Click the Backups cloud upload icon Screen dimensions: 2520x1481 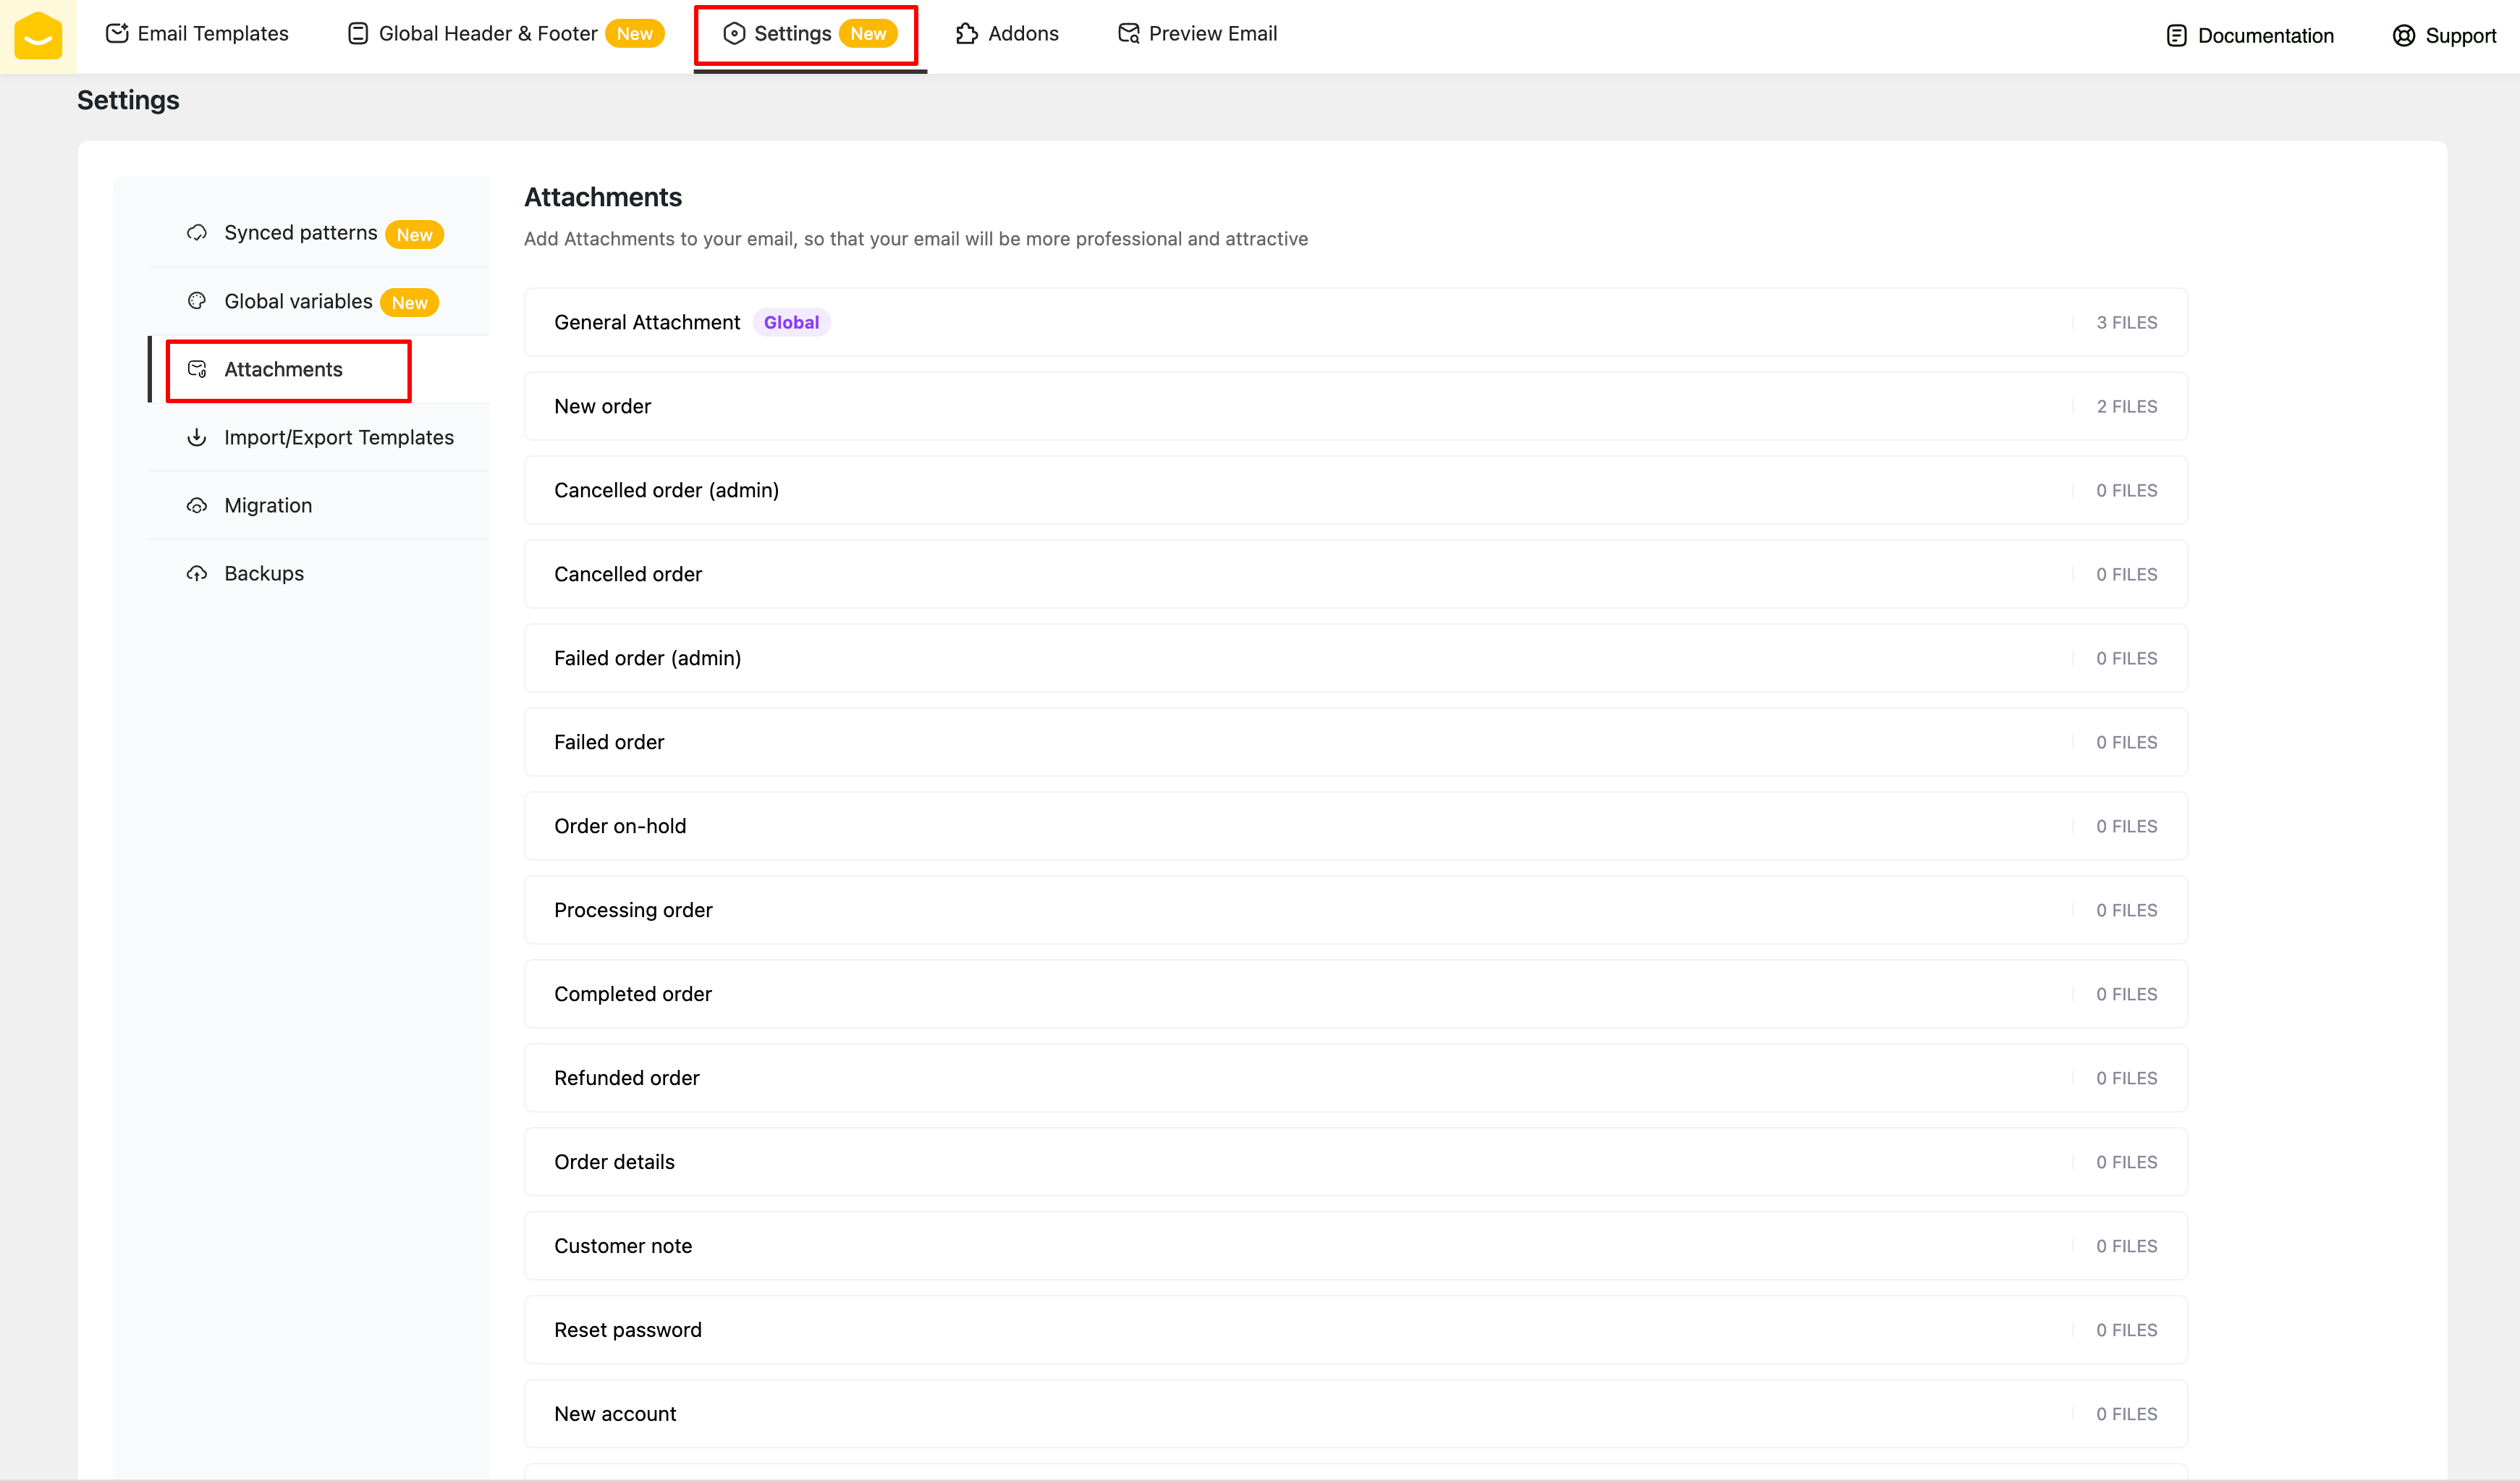coord(197,573)
